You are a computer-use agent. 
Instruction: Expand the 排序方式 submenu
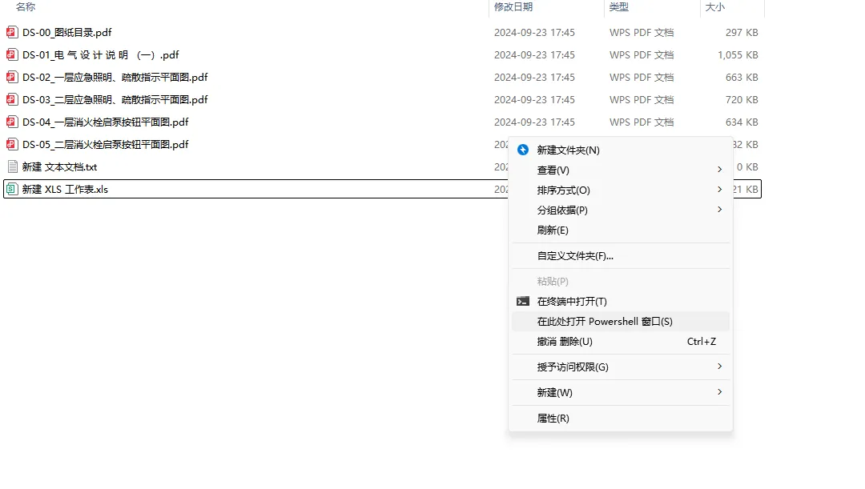coord(561,190)
